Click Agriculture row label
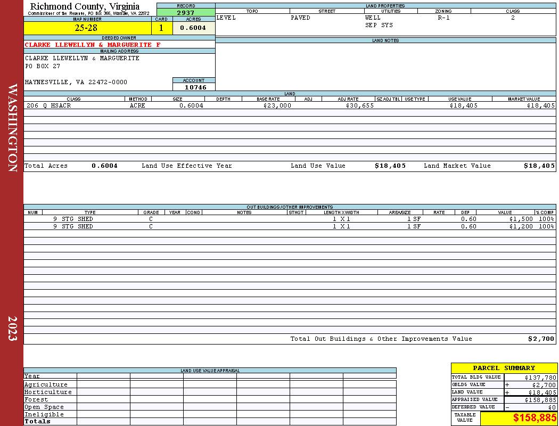Viewport: 559px width, 426px height. (46, 384)
